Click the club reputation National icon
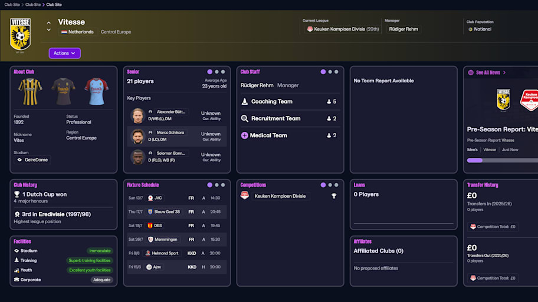Viewport: 538px width, 302px height. (x=470, y=29)
